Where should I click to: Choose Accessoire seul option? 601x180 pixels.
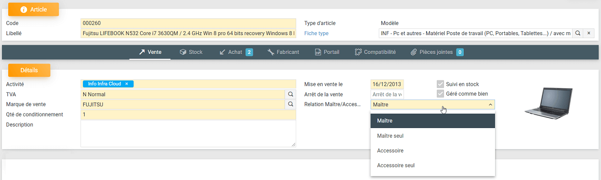pos(432,166)
